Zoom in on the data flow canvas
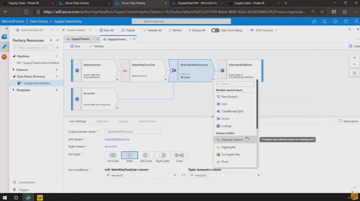 point(354,58)
